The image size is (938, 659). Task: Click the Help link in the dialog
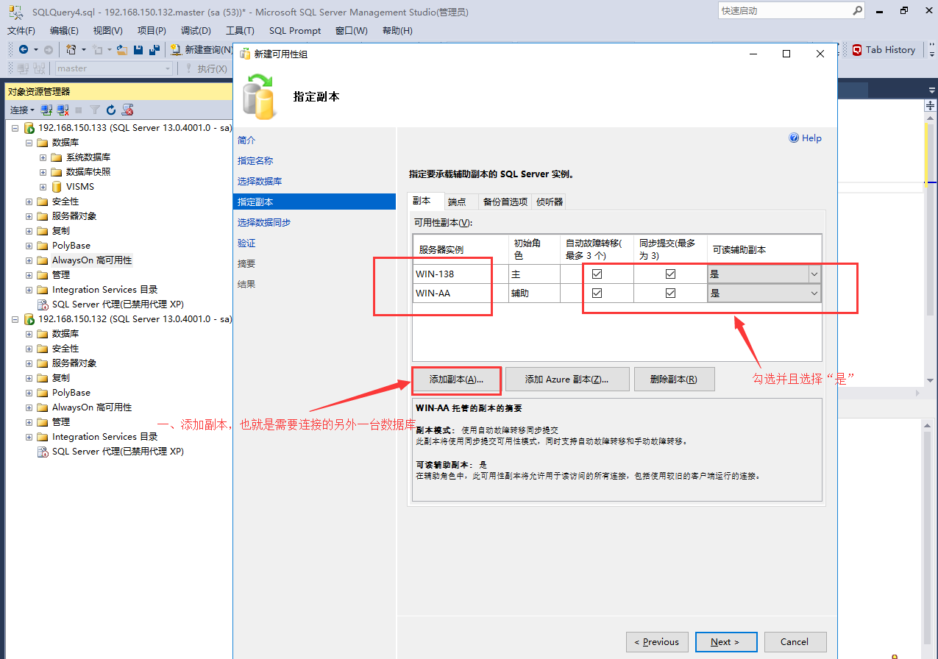805,138
